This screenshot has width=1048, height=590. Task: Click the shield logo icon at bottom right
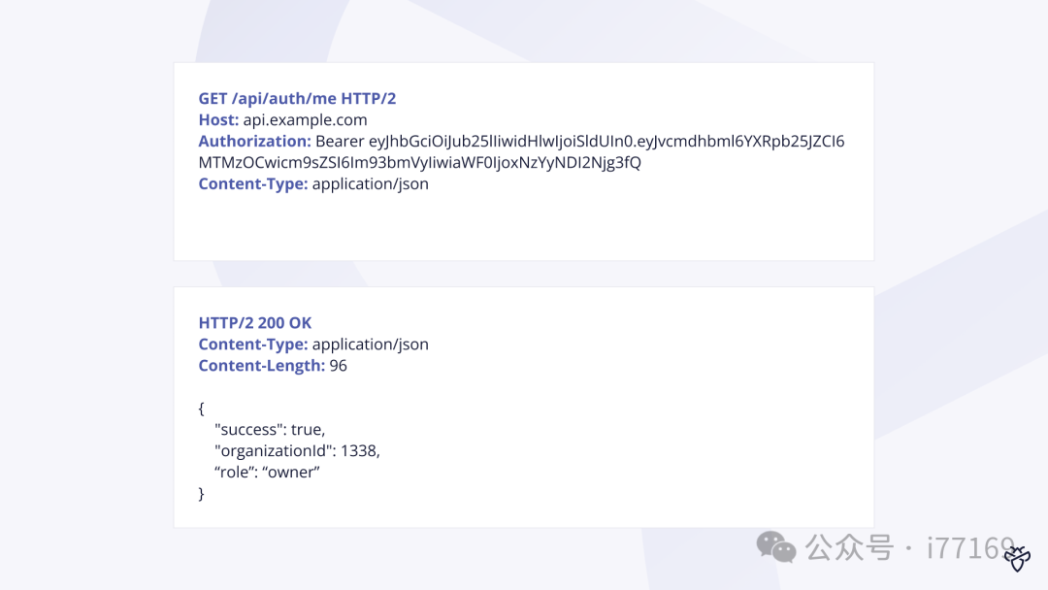[1017, 559]
